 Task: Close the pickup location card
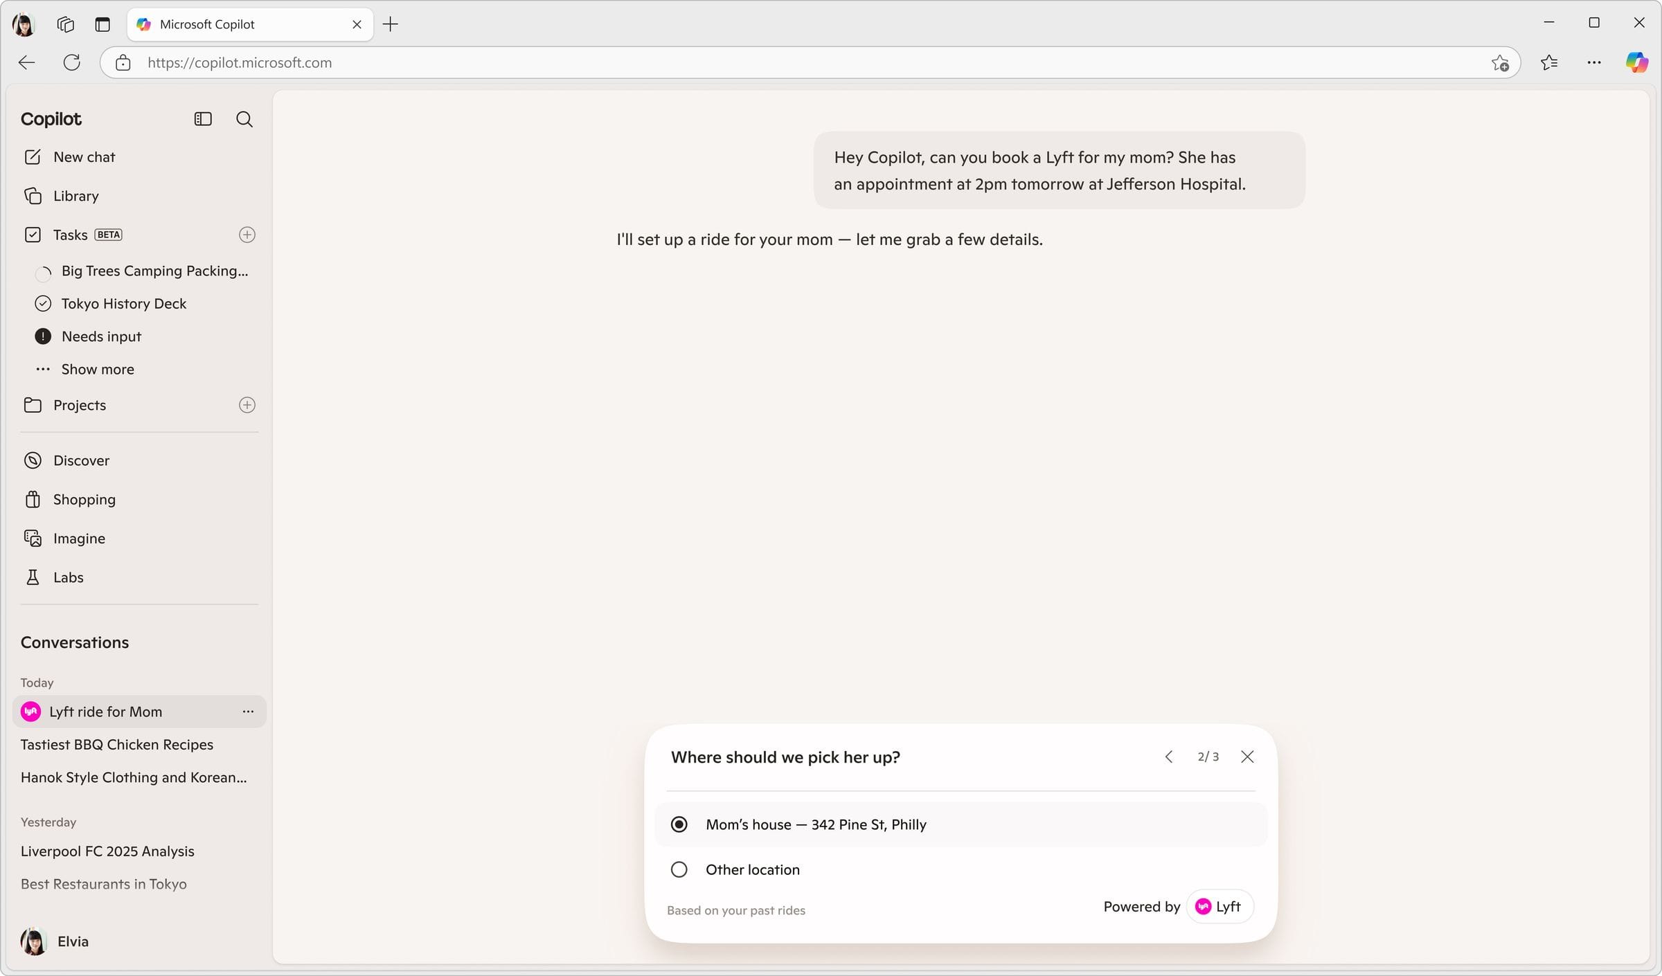(x=1247, y=757)
